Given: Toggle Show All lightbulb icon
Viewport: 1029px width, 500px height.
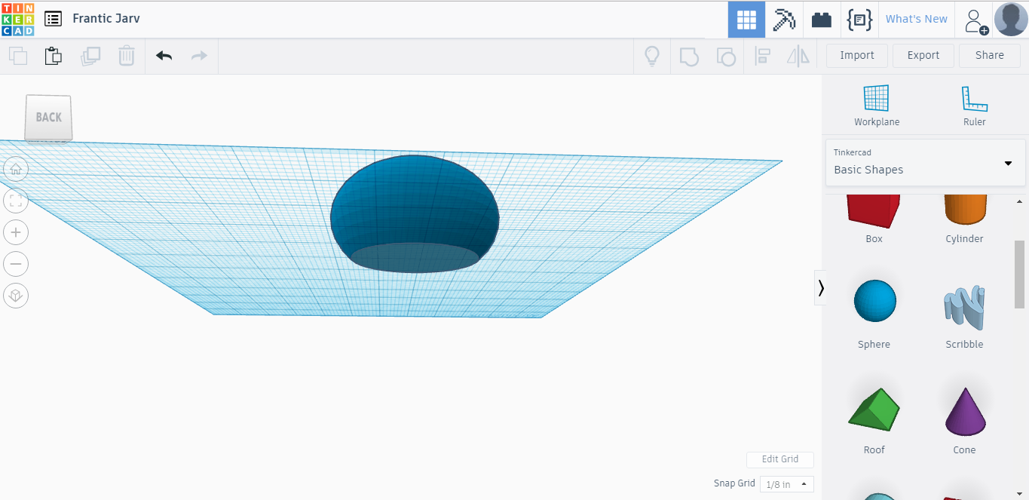Looking at the screenshot, I should point(651,56).
